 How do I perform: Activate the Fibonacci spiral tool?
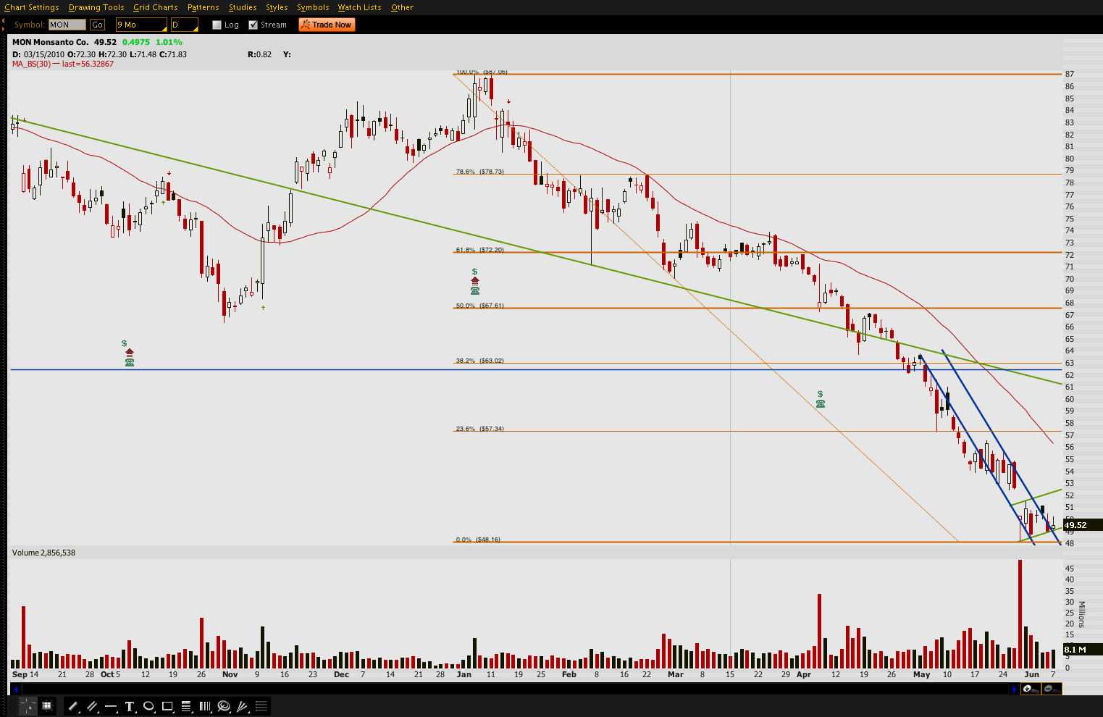click(x=224, y=706)
